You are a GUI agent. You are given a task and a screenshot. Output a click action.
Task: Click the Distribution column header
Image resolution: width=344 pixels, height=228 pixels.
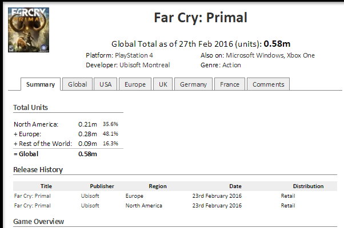click(x=308, y=186)
